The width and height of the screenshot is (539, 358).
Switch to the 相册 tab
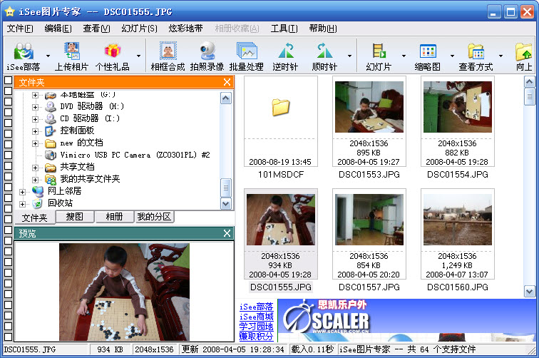point(114,216)
